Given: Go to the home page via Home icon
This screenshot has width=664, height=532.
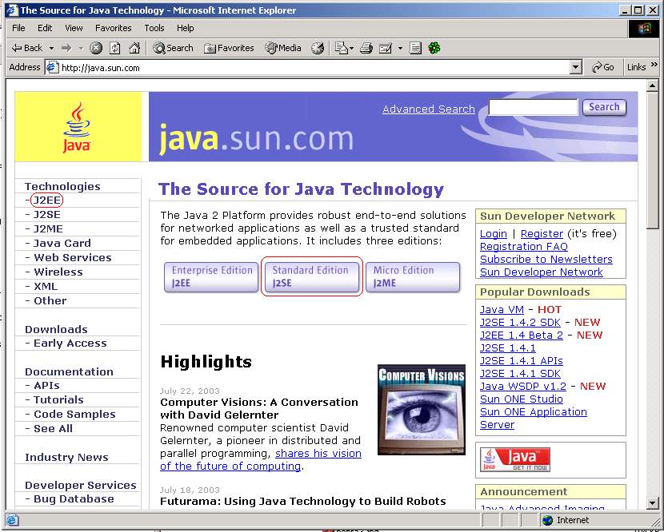Looking at the screenshot, I should pyautogui.click(x=134, y=48).
